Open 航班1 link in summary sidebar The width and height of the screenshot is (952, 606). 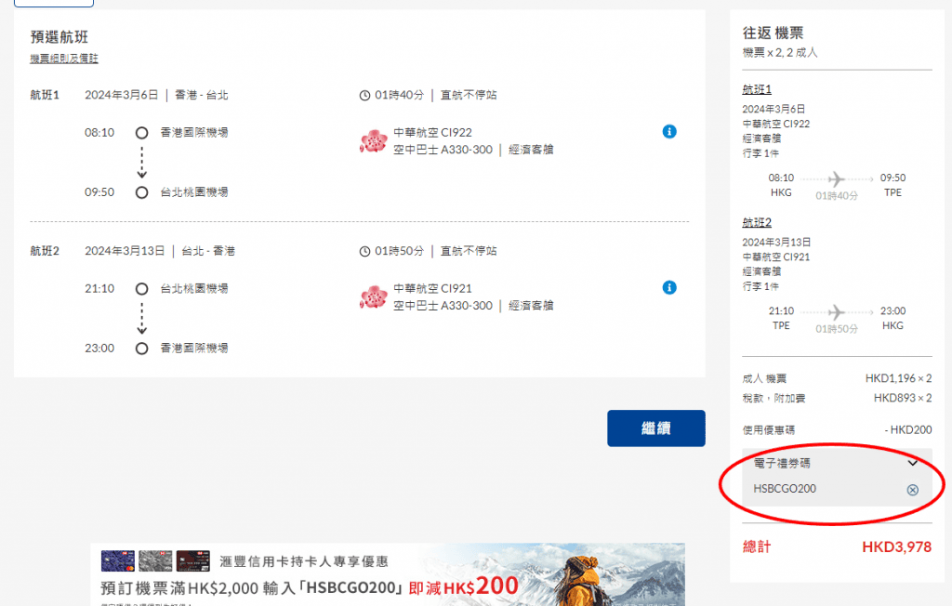coord(757,89)
